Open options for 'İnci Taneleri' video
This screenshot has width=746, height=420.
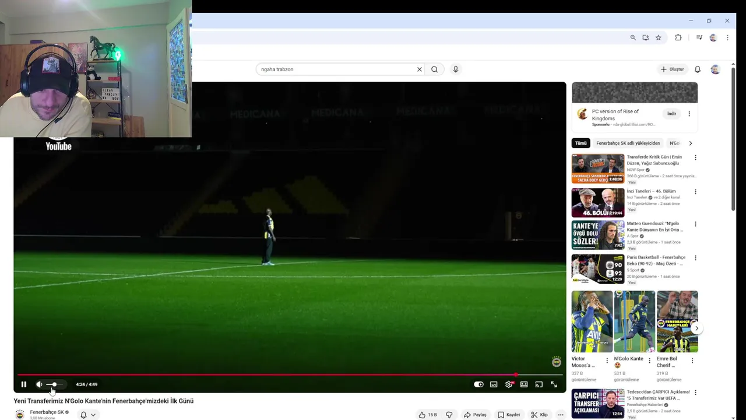(695, 191)
